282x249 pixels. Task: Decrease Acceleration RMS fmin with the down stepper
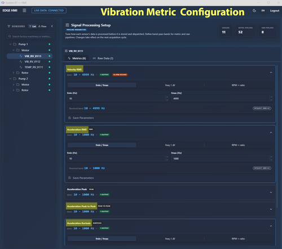point(167,160)
